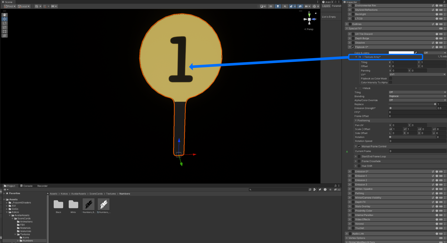Click AvatarAssets in the breadcrumb path

(78, 194)
